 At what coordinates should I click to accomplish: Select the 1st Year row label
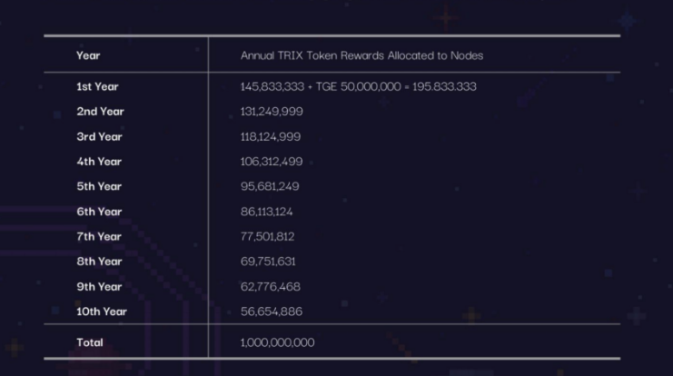click(98, 87)
